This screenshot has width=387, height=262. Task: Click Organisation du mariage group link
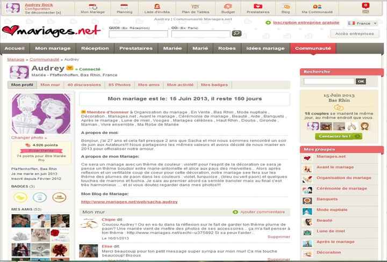(x=344, y=178)
